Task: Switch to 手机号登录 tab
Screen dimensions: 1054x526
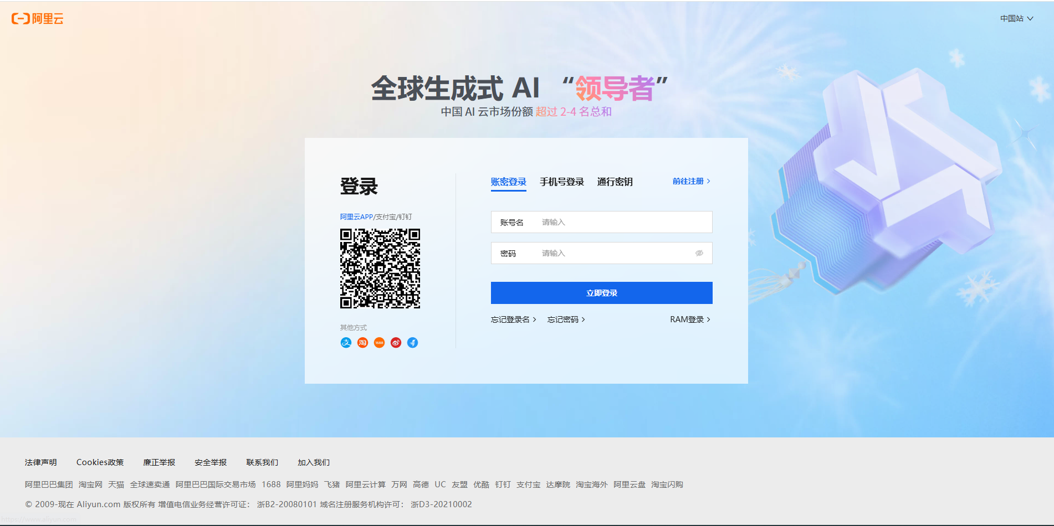Action: (562, 181)
